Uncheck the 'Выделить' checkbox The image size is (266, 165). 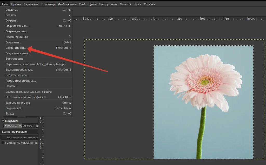(x=3, y=121)
